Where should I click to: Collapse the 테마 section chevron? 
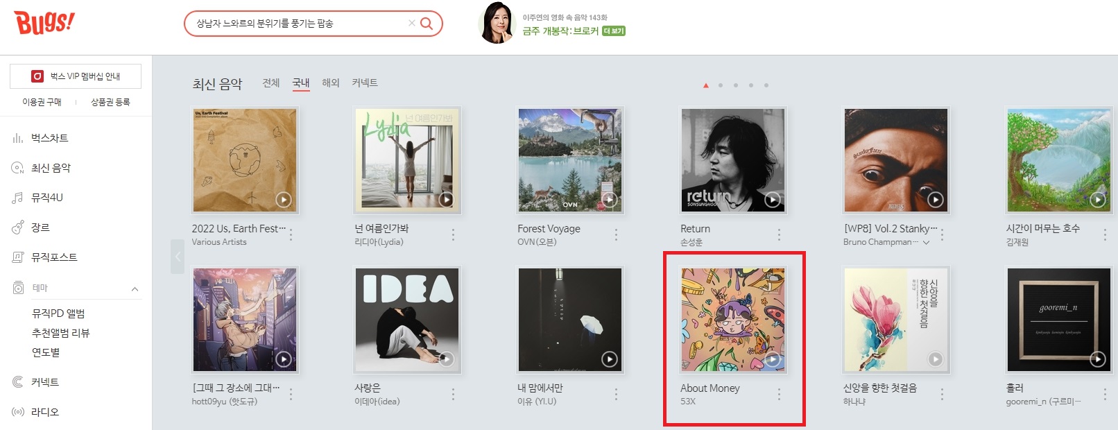pos(135,289)
